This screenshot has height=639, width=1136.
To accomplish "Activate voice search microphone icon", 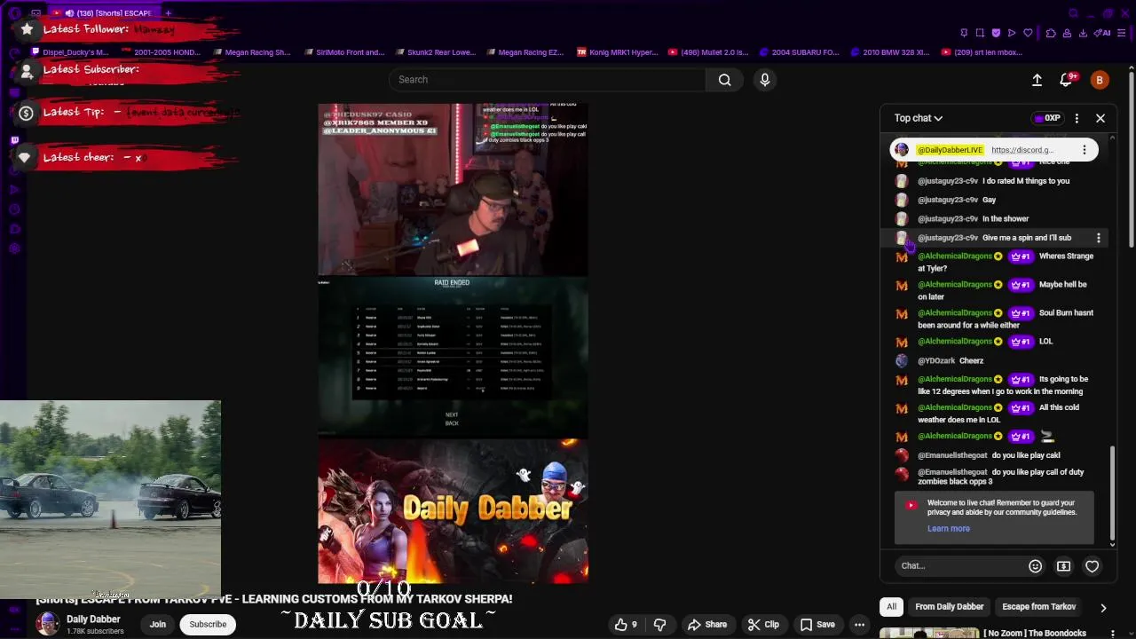I will pyautogui.click(x=765, y=80).
